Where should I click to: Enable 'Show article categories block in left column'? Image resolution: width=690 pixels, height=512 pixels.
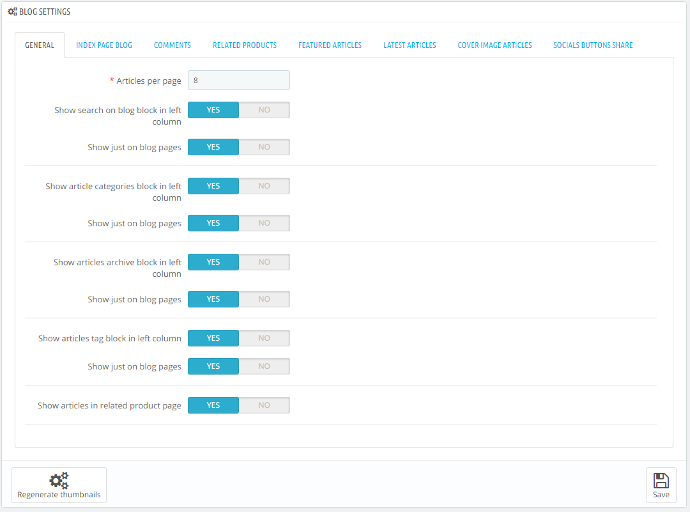pos(213,186)
